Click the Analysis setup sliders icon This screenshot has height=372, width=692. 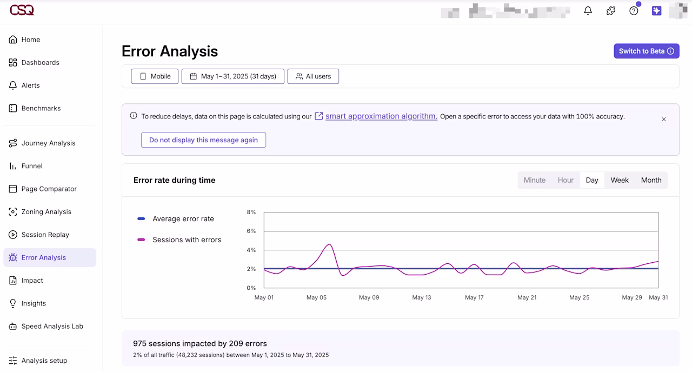coord(13,361)
